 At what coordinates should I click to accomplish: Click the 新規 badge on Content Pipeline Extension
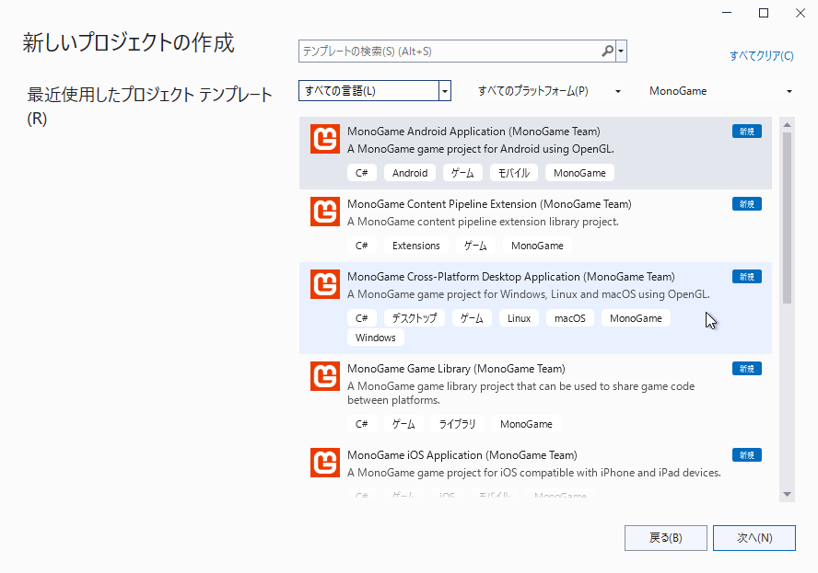pos(747,204)
